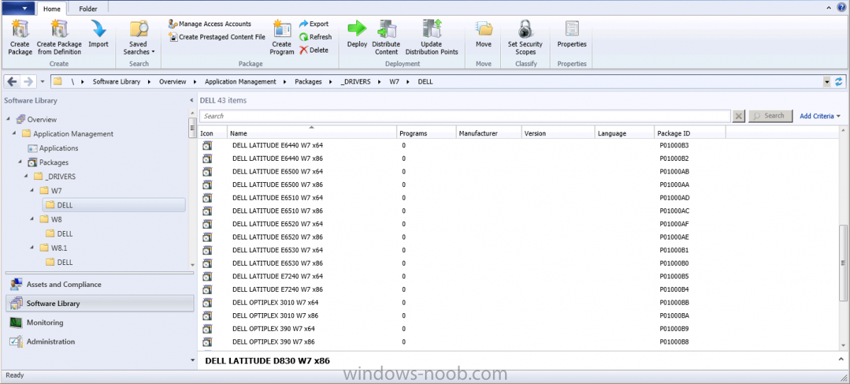Select DELL folder under W8
850x384 pixels.
pyautogui.click(x=64, y=234)
